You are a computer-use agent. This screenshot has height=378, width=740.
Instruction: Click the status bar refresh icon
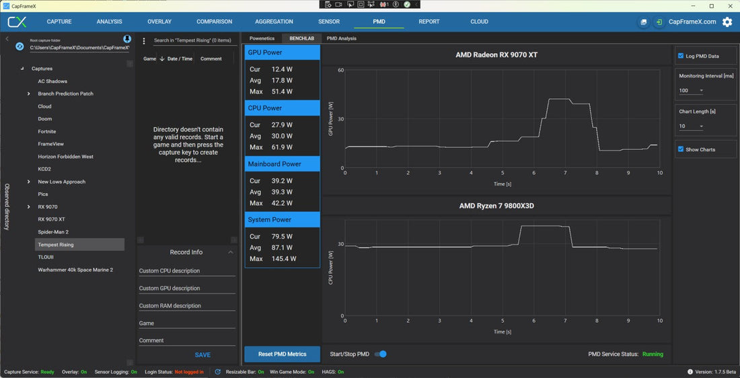click(x=217, y=372)
